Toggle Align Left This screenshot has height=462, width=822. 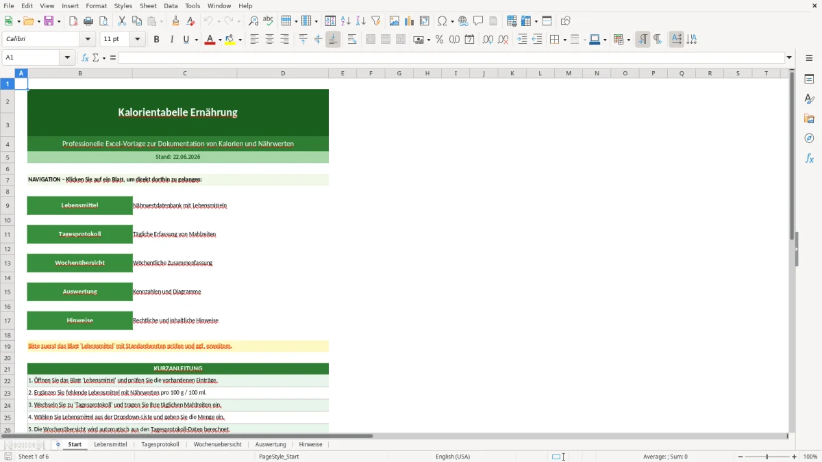[x=254, y=40]
